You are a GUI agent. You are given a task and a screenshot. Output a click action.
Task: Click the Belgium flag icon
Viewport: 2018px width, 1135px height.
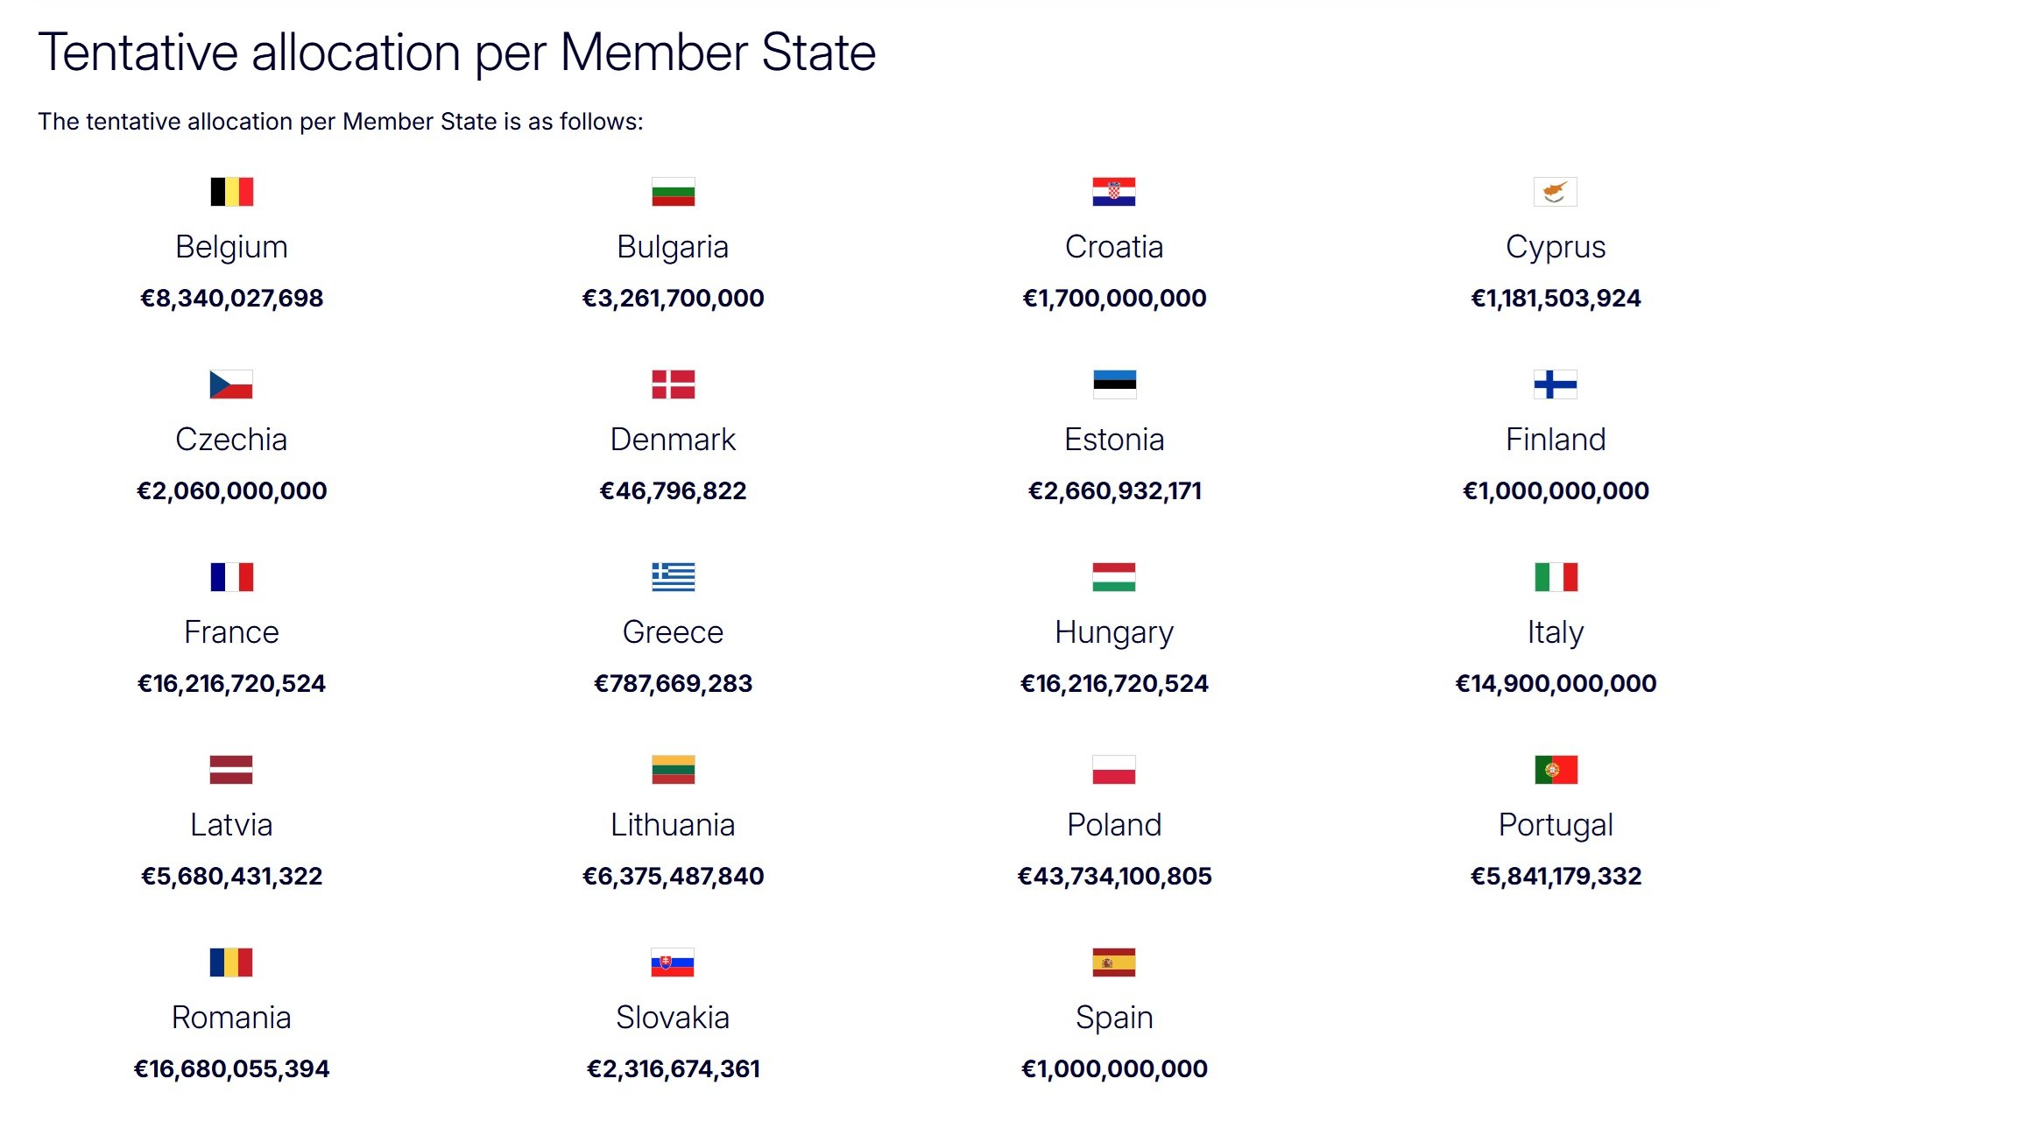pyautogui.click(x=231, y=192)
